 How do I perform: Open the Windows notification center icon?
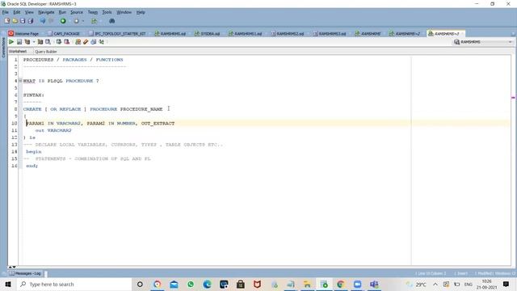point(506,284)
